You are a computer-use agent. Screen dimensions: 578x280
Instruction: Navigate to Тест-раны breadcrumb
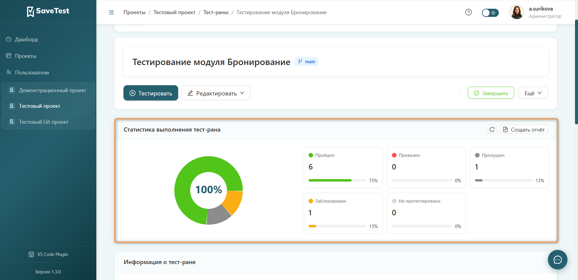pyautogui.click(x=216, y=12)
